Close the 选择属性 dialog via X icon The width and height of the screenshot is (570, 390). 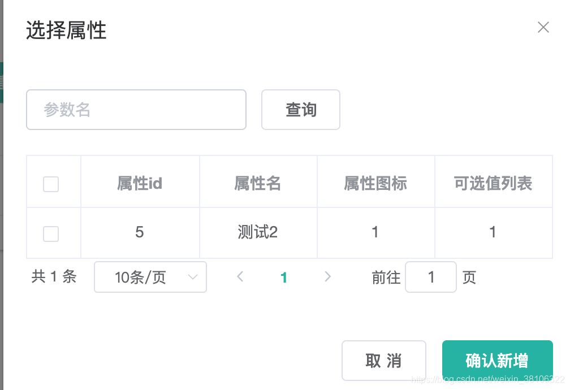(x=543, y=27)
